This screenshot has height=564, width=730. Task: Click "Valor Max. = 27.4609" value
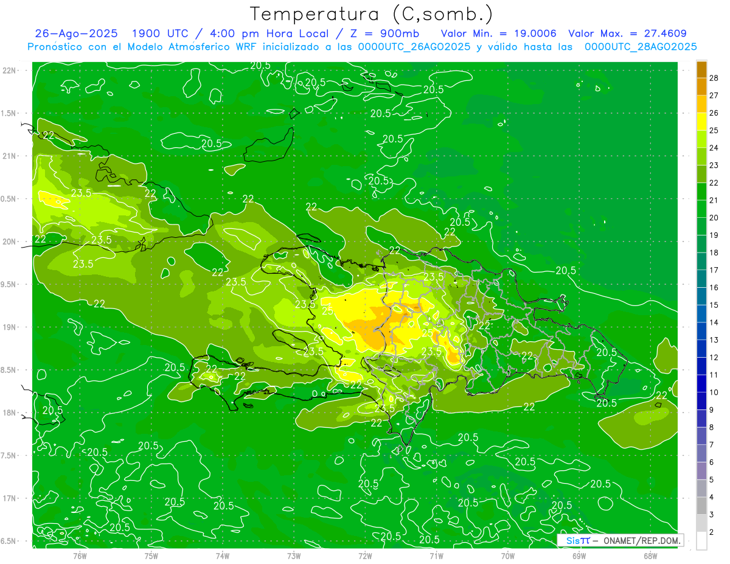pyautogui.click(x=627, y=33)
